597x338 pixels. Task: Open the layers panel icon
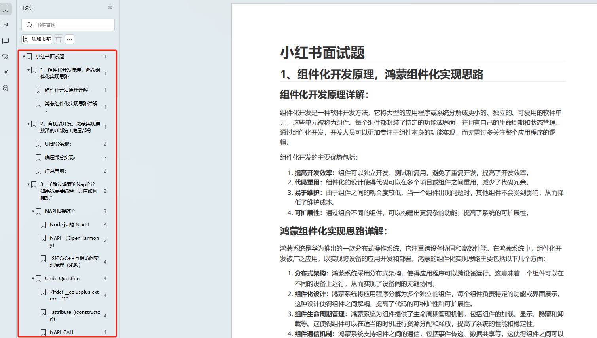[6, 88]
